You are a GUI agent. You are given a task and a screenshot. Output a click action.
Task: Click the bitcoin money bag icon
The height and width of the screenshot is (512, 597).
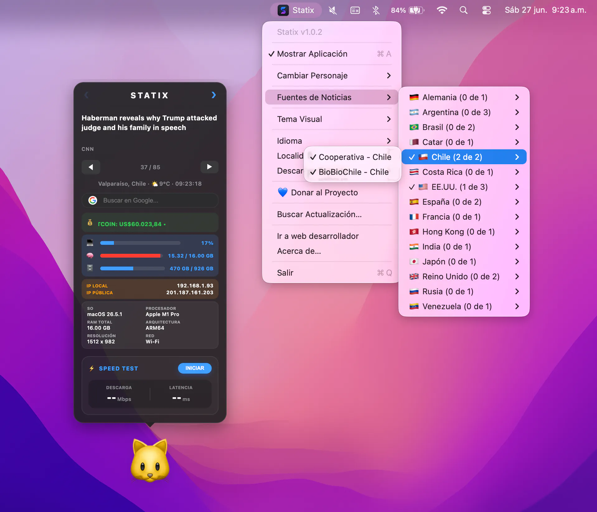(x=90, y=223)
